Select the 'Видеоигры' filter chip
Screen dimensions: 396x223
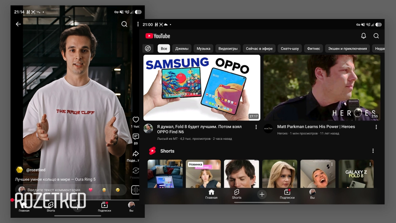click(x=228, y=48)
